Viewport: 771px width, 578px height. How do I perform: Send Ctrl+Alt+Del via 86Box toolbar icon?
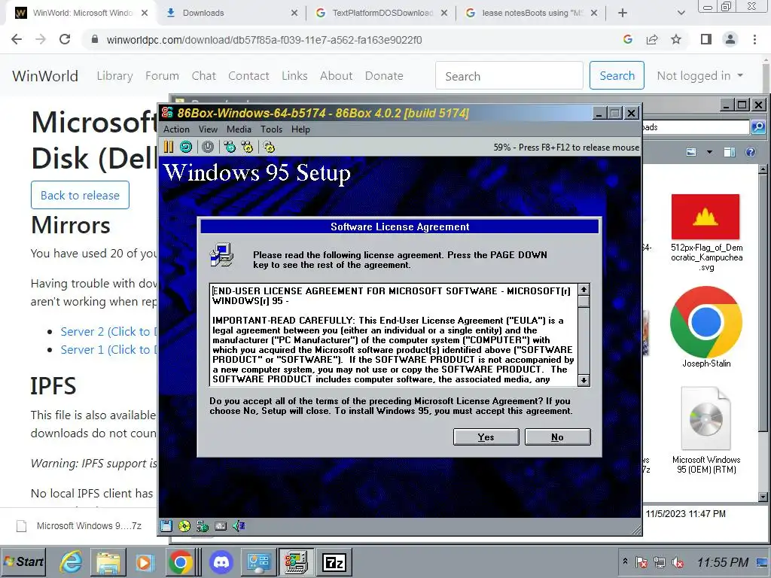click(230, 147)
